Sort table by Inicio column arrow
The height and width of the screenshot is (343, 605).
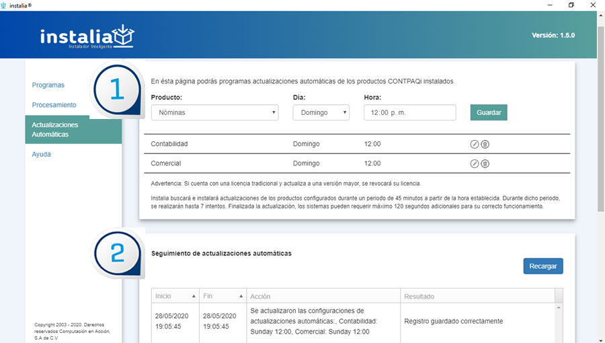pos(194,297)
